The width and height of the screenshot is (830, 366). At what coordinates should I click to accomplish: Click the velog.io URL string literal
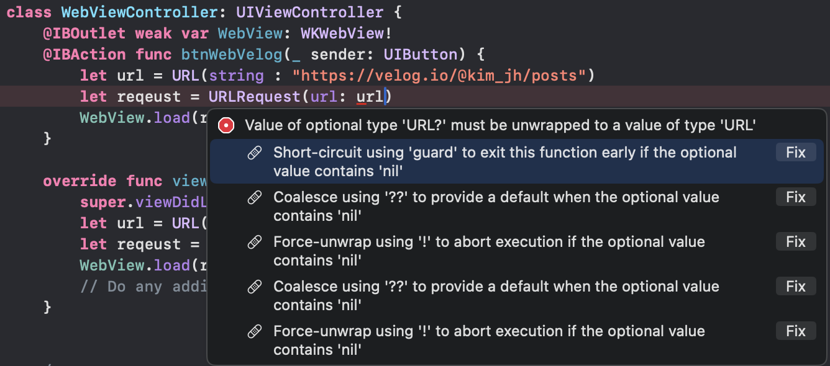[439, 76]
